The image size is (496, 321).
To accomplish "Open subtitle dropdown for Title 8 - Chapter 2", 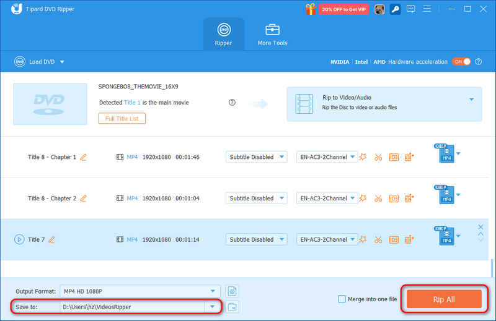I will point(256,199).
